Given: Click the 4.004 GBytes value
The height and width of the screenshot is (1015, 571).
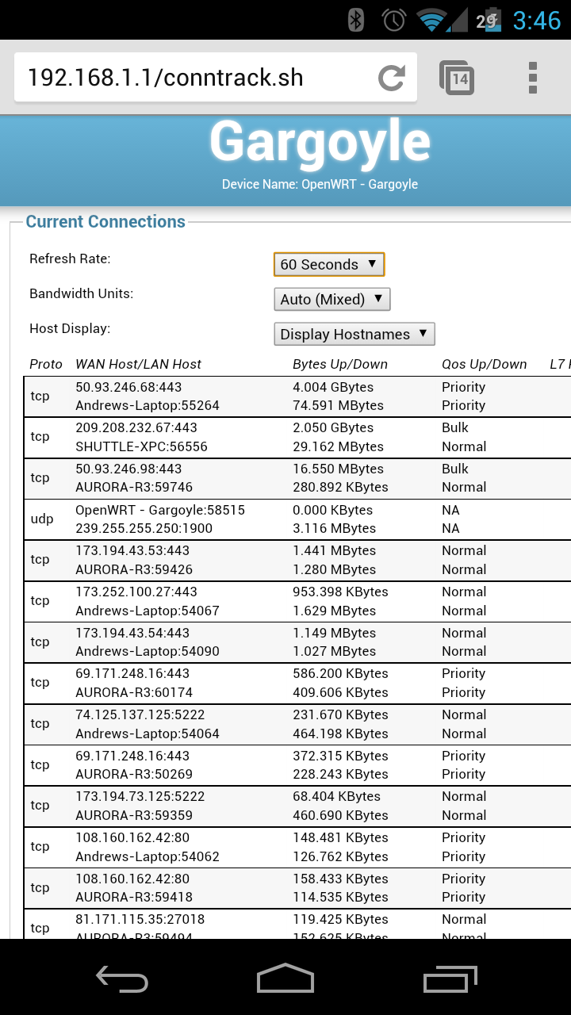Looking at the screenshot, I should 333,387.
